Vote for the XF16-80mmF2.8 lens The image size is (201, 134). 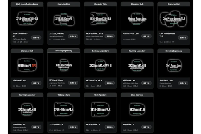click(x=110, y=127)
